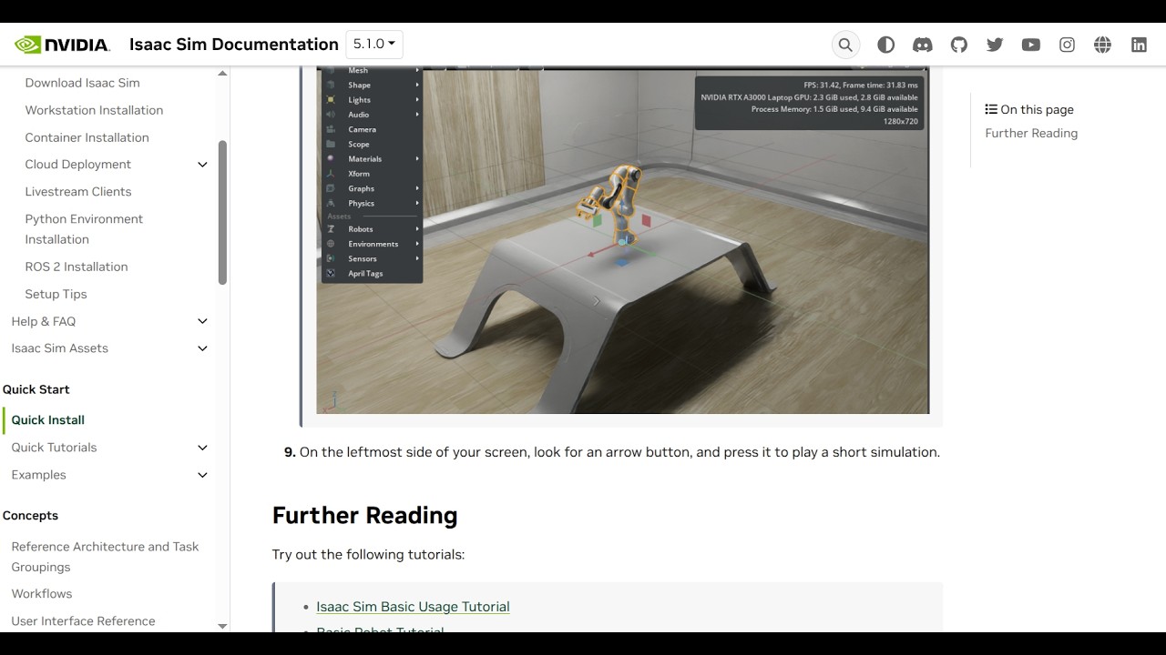Open the YouTube icon link

coord(1031,45)
